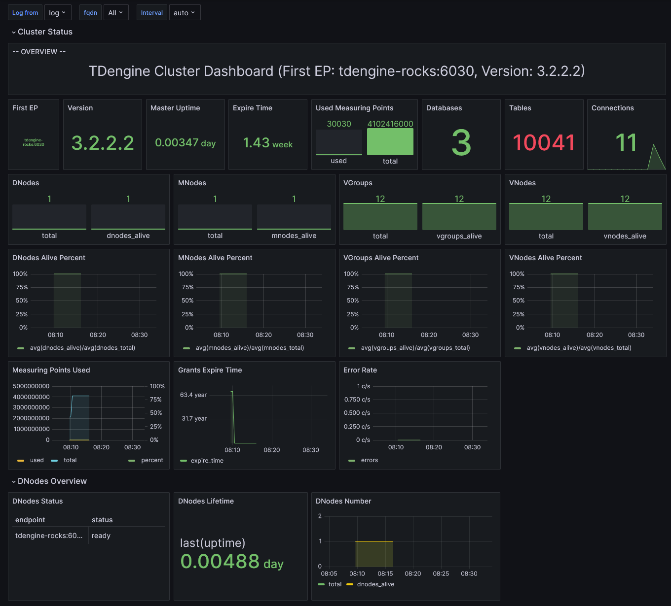The image size is (671, 606).
Task: Collapse the DNodes Overview row
Action: pyautogui.click(x=52, y=481)
